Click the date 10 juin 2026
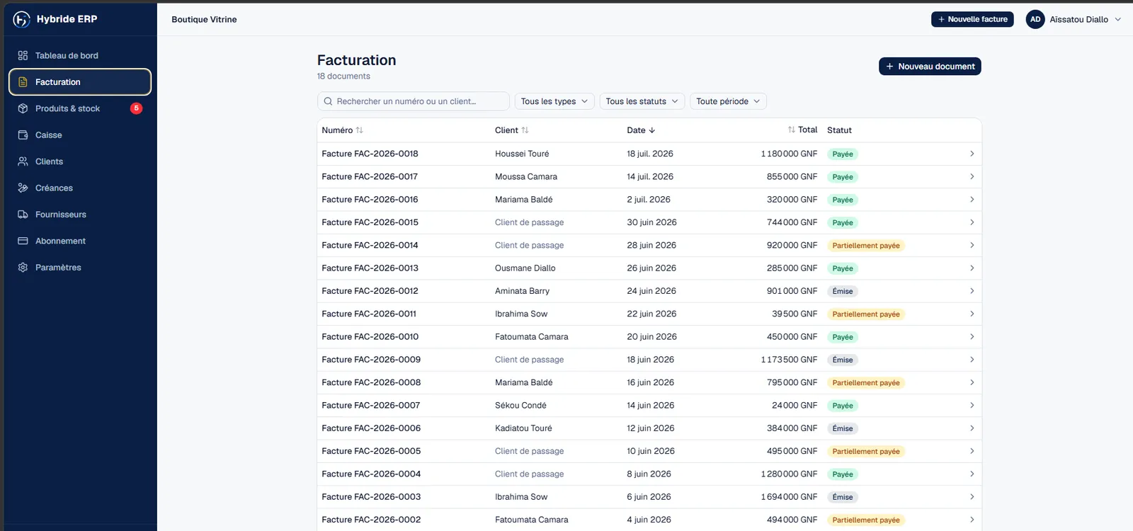 click(651, 451)
